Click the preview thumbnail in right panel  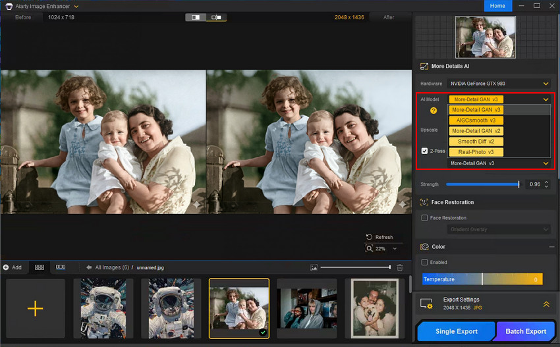point(486,37)
